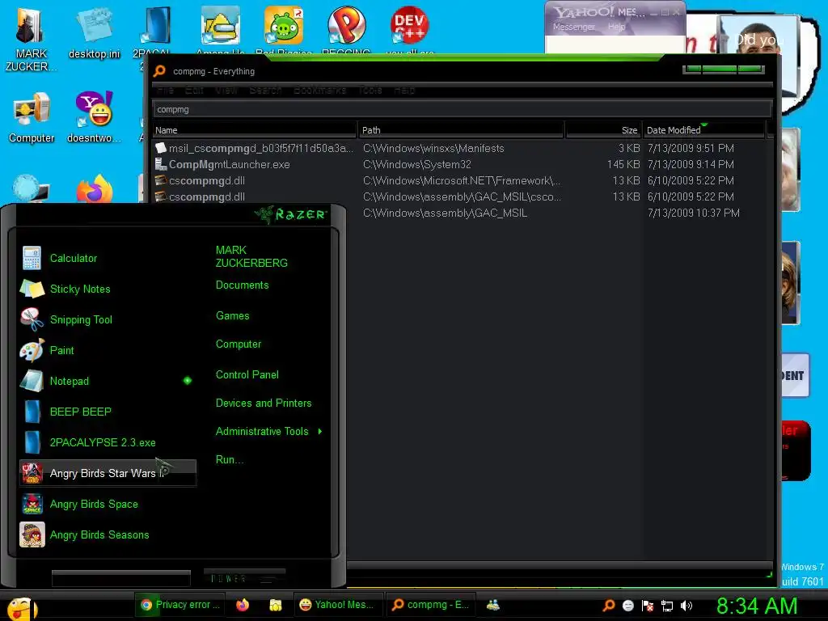Switch to Firefox on the taskbar

click(243, 605)
